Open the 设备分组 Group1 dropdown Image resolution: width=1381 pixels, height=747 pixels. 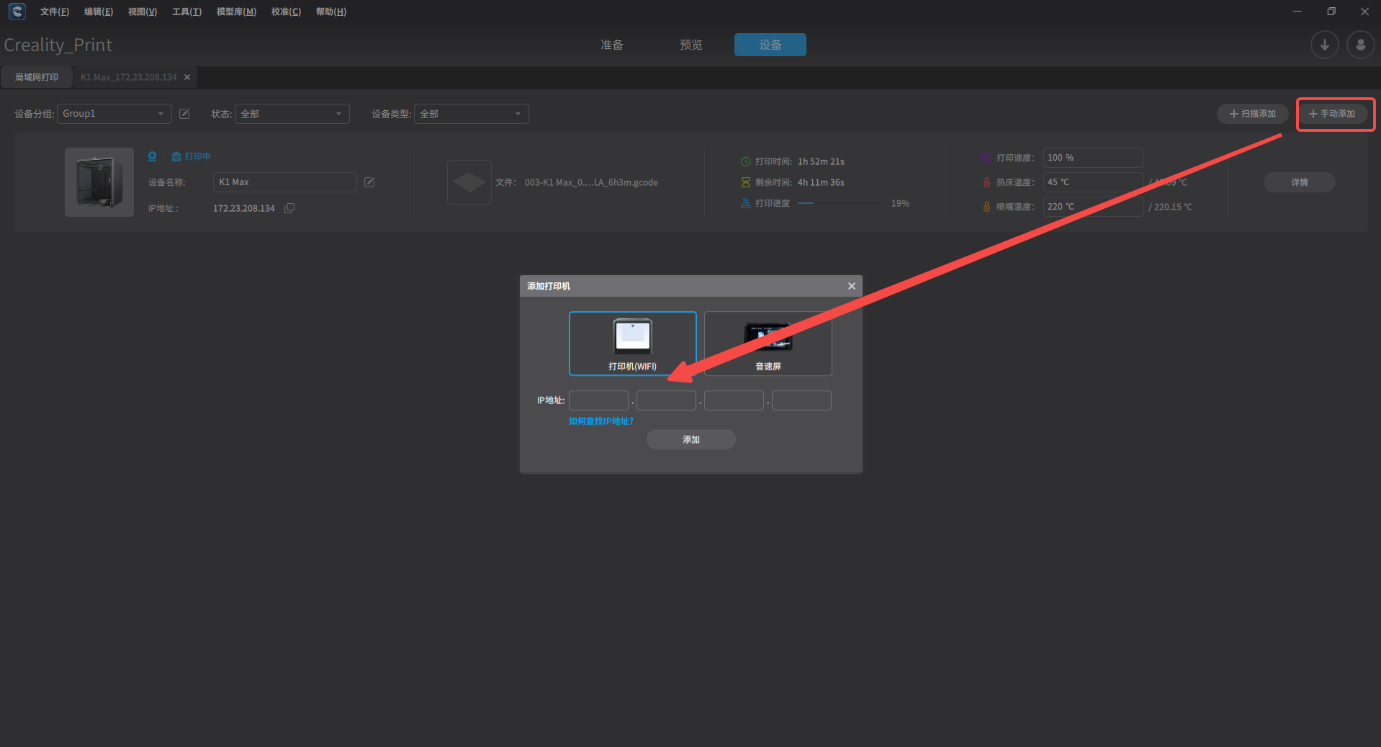click(x=114, y=114)
